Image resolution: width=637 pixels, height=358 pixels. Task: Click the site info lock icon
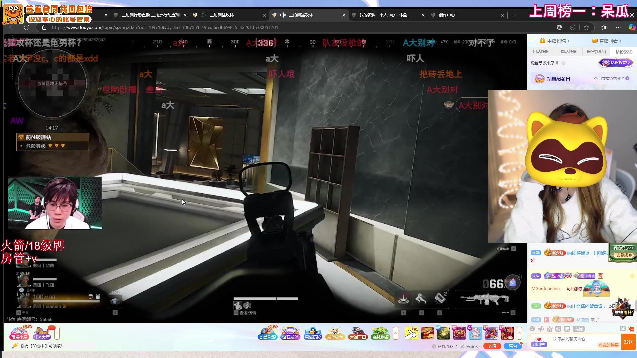pos(44,27)
